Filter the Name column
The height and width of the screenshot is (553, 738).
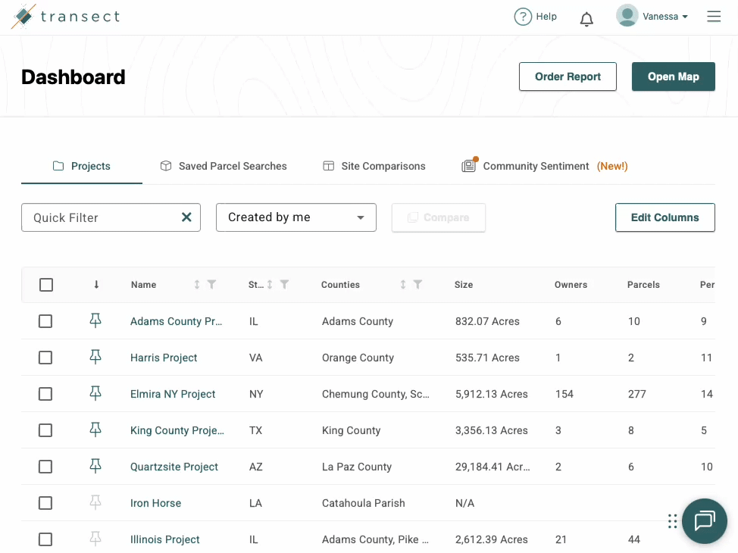pyautogui.click(x=211, y=285)
